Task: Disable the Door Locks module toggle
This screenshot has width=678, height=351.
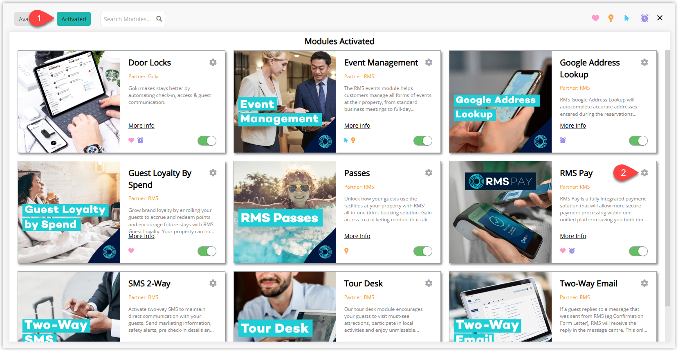Action: pyautogui.click(x=207, y=141)
